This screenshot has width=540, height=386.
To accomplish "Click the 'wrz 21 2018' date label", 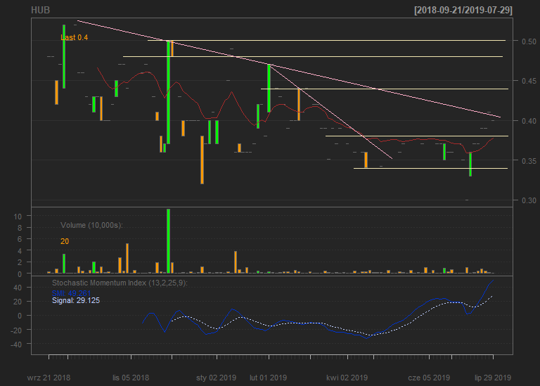I will pyautogui.click(x=49, y=378).
